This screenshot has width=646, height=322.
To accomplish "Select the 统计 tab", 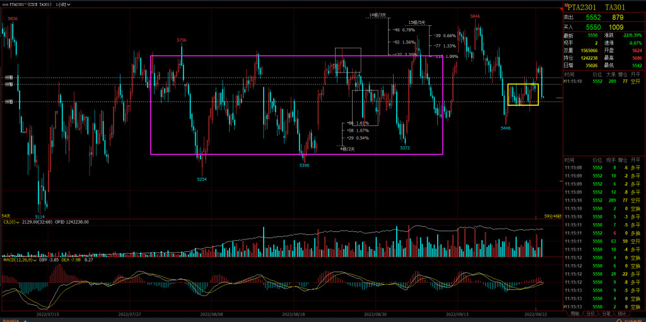I will pyautogui.click(x=621, y=313).
